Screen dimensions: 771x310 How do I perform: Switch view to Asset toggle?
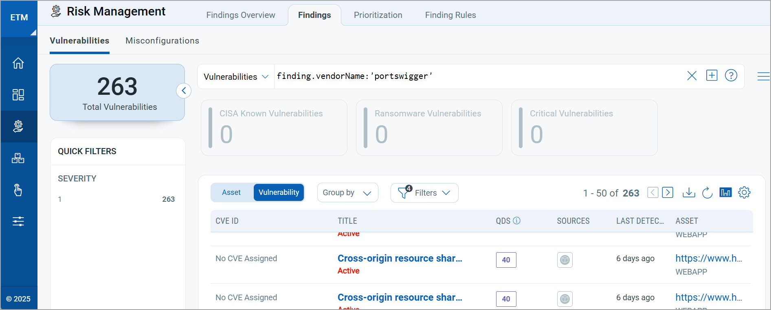pos(231,192)
